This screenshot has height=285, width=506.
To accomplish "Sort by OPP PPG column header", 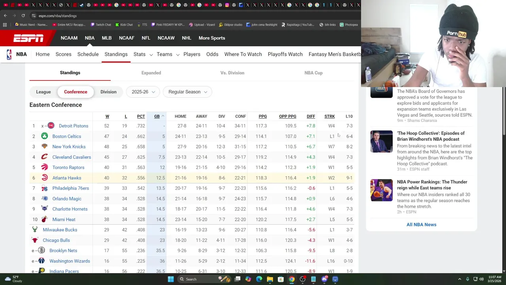I will point(287,116).
